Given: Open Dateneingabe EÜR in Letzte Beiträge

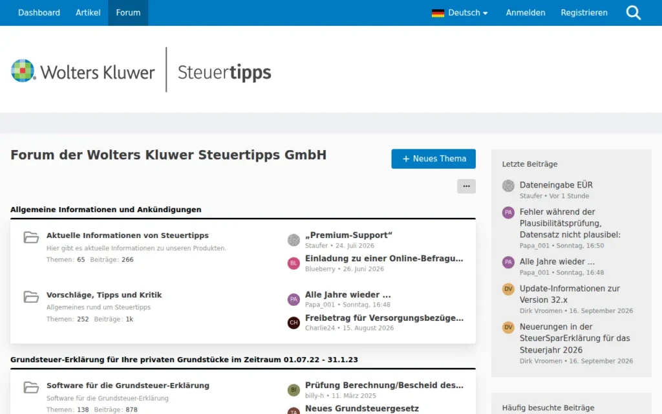Looking at the screenshot, I should point(556,184).
